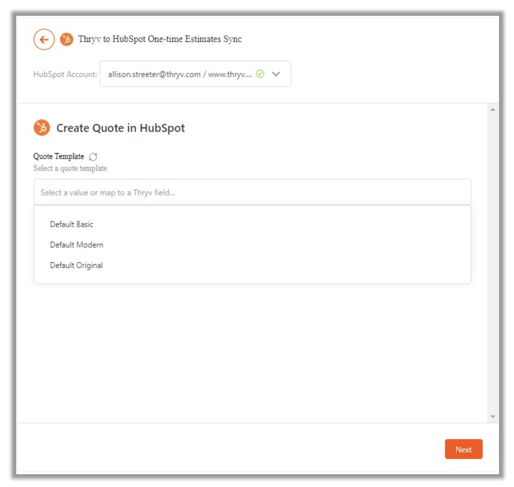Click the green account verified checkmark
514x487 pixels.
(x=260, y=74)
